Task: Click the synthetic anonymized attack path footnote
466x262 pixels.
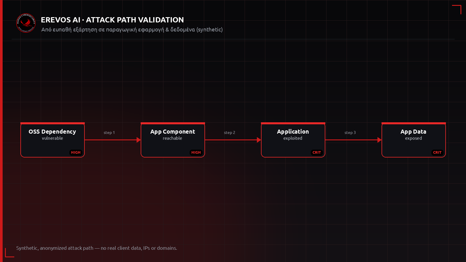Action: (97, 248)
